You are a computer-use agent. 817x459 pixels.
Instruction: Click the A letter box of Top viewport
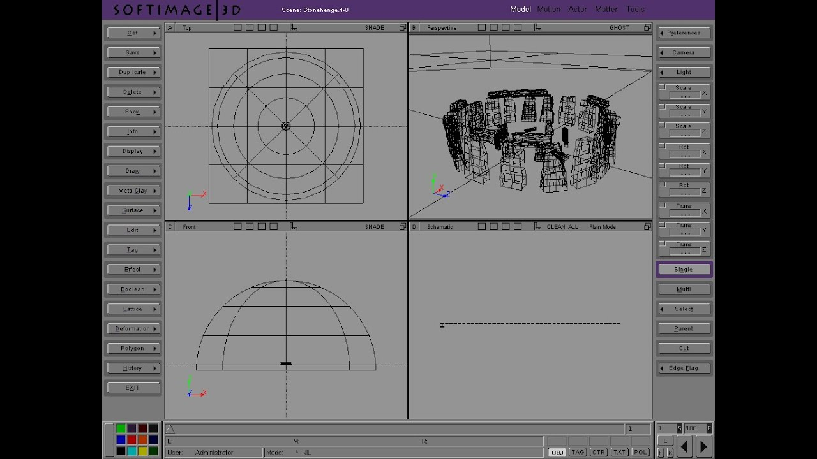click(x=170, y=27)
